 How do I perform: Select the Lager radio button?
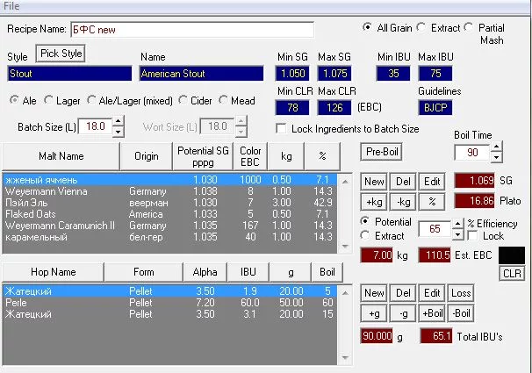[x=48, y=101]
